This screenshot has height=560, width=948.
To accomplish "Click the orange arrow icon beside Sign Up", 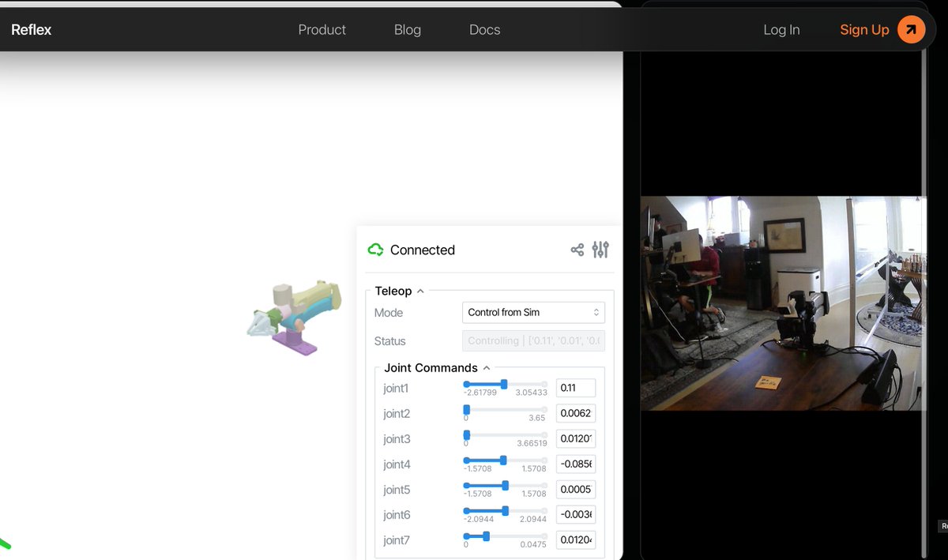I will [911, 30].
